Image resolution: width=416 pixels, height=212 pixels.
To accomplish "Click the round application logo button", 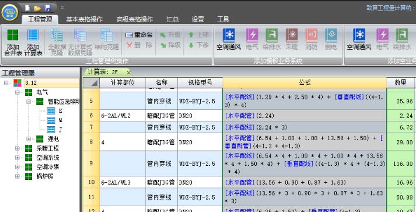I will (x=10, y=12).
